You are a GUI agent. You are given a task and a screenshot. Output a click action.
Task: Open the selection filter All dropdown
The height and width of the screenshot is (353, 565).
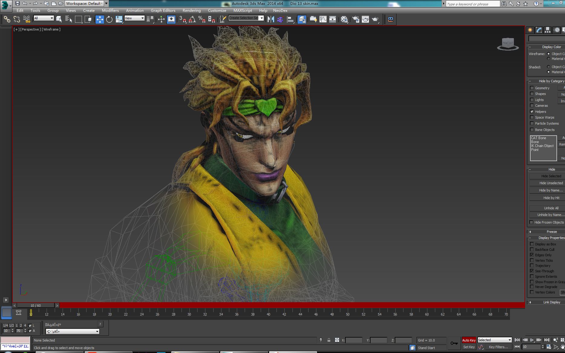(x=44, y=18)
